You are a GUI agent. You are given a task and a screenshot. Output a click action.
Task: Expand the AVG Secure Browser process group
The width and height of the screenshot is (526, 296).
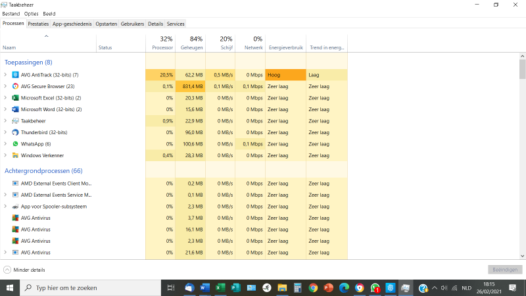click(5, 86)
